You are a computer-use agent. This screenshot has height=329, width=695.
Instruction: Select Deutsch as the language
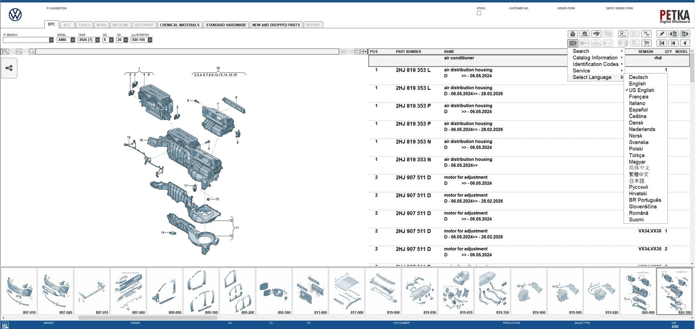[x=637, y=76]
